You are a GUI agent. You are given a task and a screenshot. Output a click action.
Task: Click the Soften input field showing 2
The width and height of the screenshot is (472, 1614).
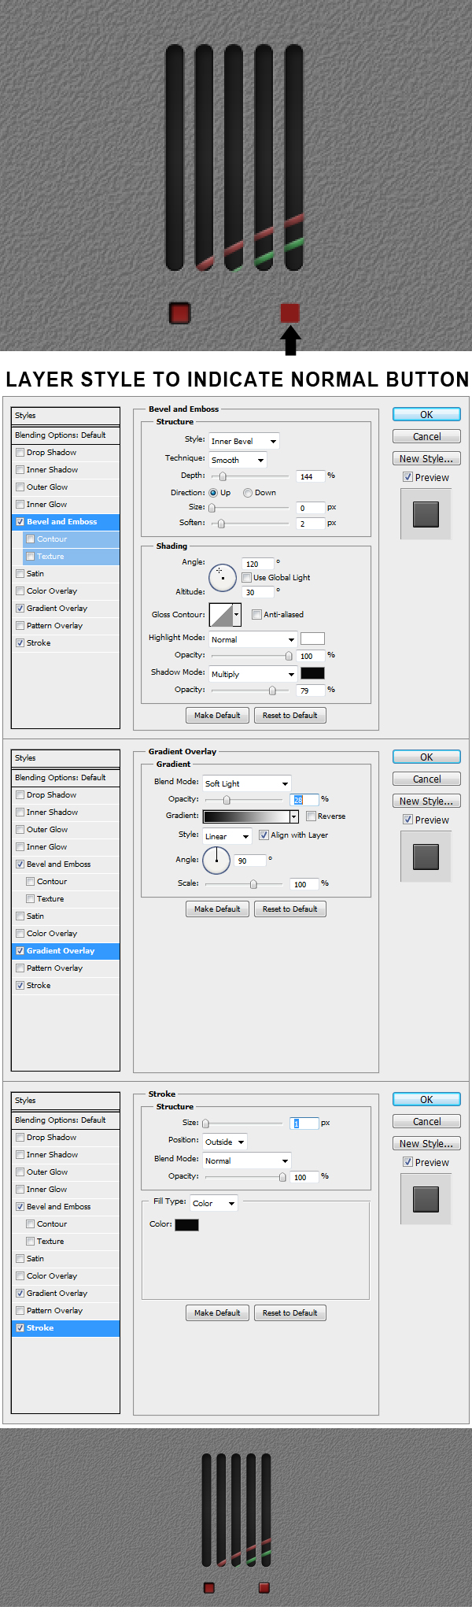[x=311, y=524]
